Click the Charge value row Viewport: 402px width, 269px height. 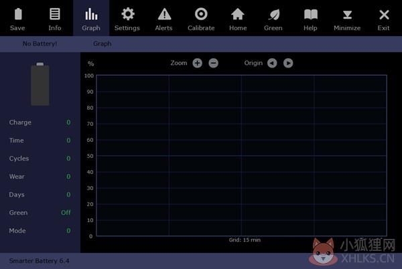pos(40,122)
